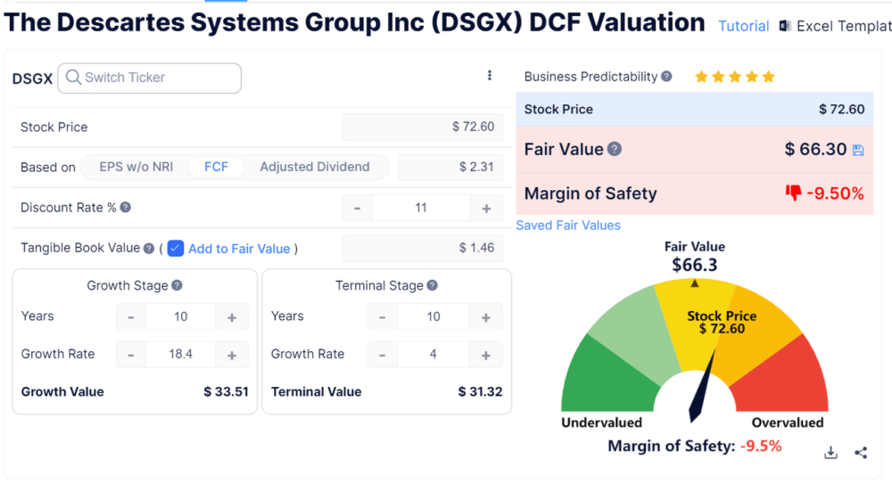Download the gauge chart image
892x492 pixels.
tap(830, 452)
